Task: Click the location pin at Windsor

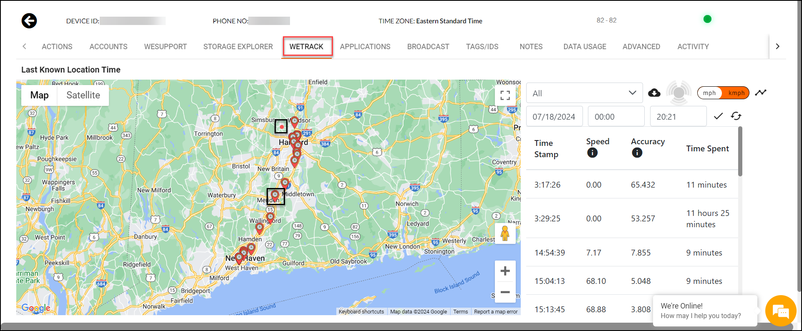Action: [295, 122]
